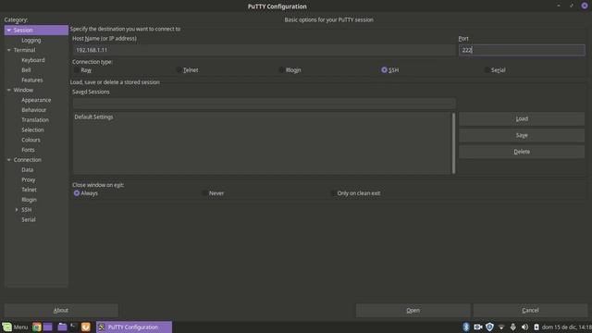Open the Proxy category
This screenshot has width=592, height=333.
29,180
